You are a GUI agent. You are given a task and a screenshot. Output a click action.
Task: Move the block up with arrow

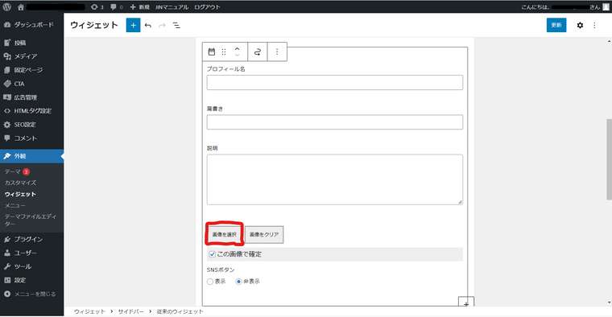click(x=237, y=49)
